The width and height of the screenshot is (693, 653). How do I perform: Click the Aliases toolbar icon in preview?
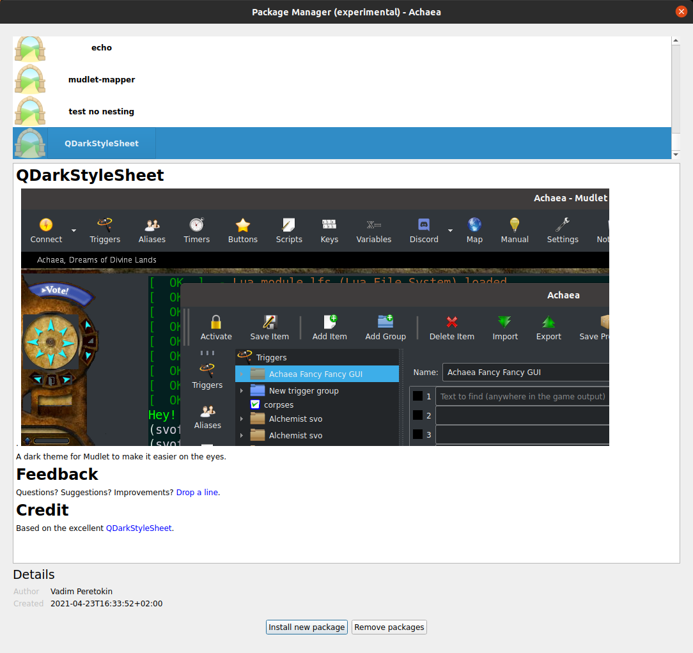[x=152, y=226]
